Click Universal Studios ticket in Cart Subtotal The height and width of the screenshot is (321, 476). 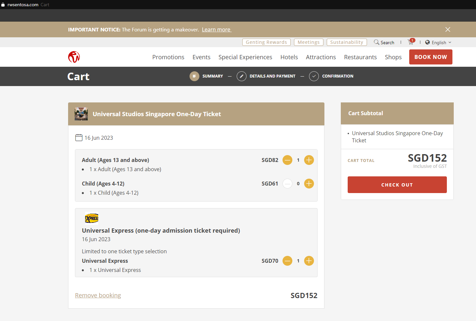click(x=397, y=137)
